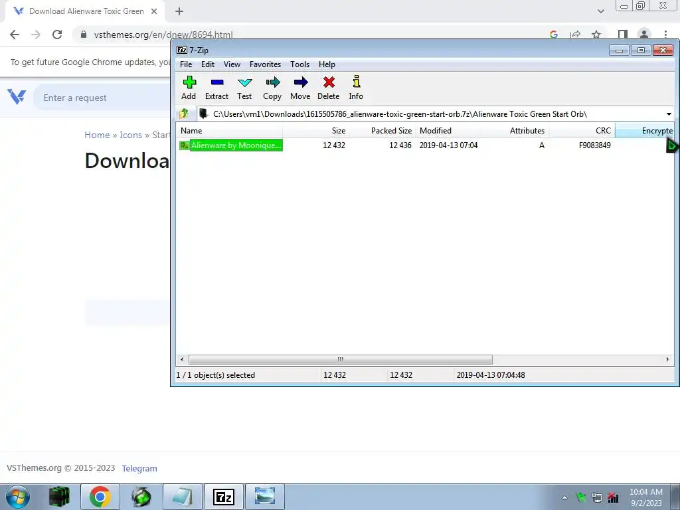This screenshot has height=510, width=680.
Task: Open the notepad taskbar icon
Action: click(182, 497)
